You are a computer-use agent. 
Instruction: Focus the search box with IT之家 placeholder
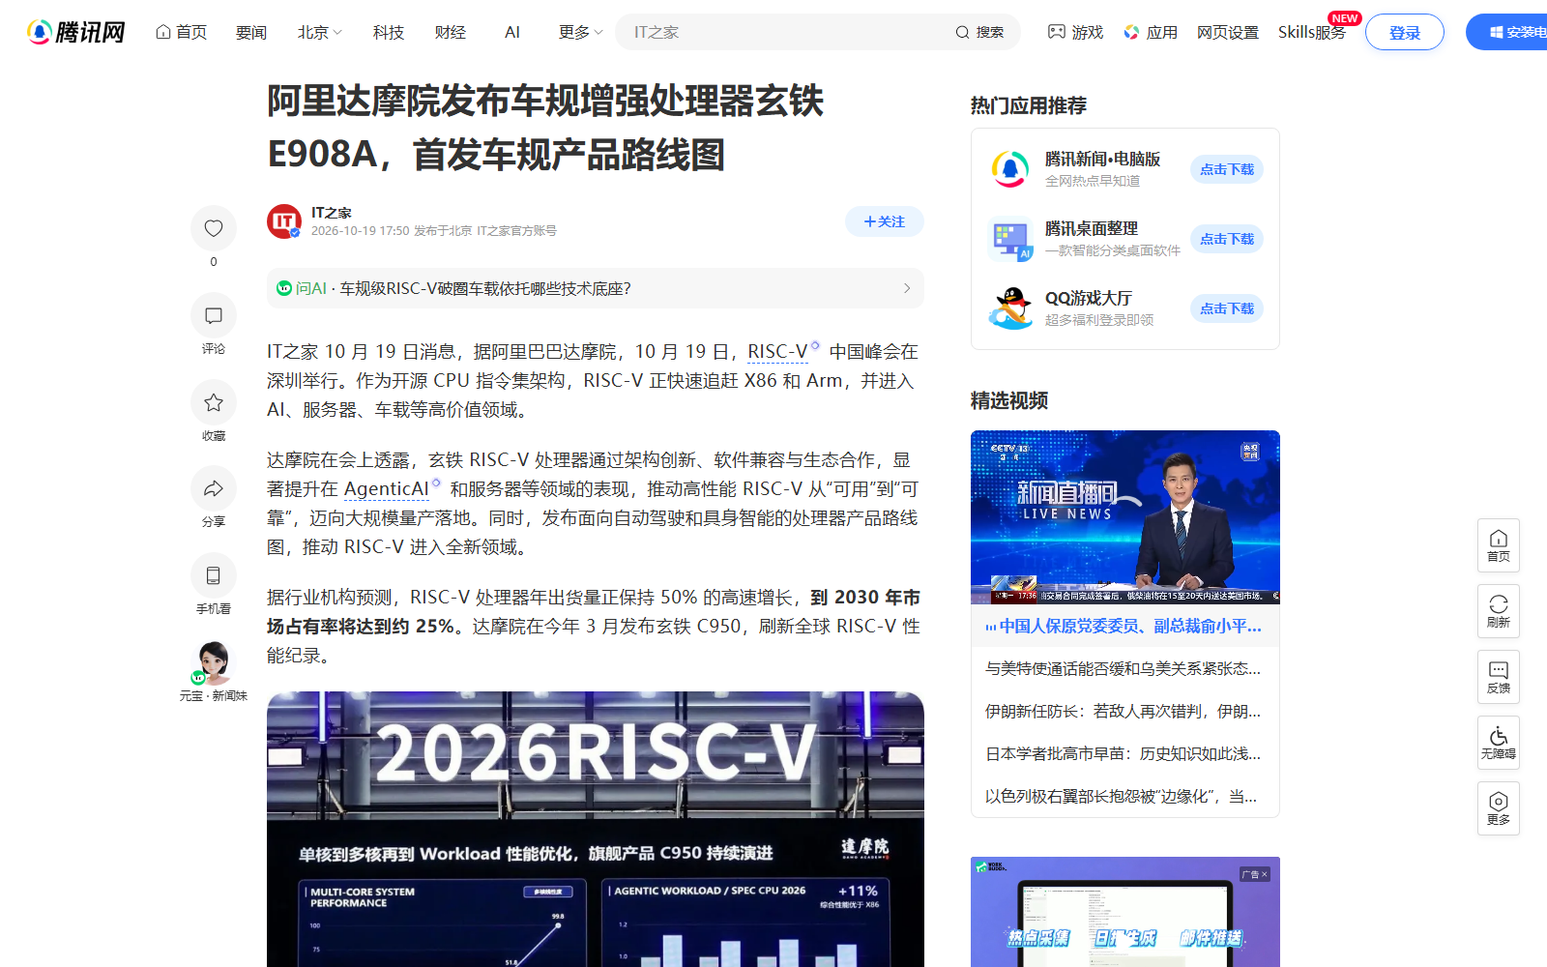tap(783, 32)
